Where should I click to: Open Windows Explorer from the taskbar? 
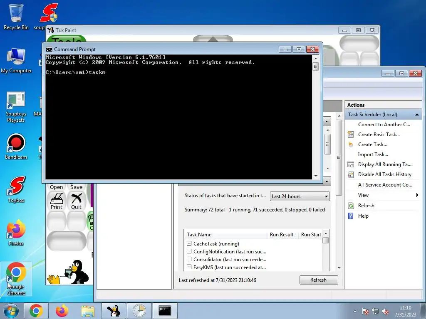pyautogui.click(x=88, y=311)
